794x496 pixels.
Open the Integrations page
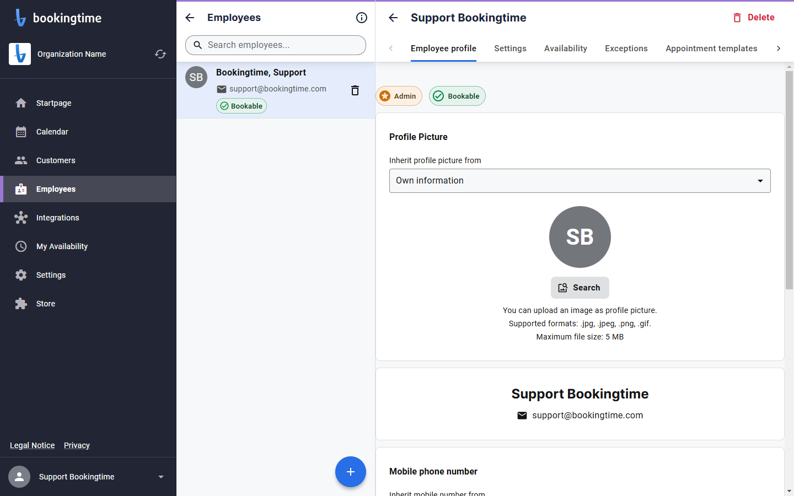[x=88, y=218]
